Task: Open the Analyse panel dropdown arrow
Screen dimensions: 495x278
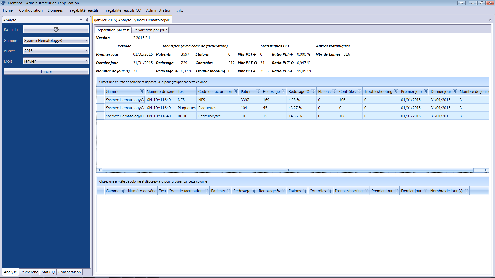Action: (x=81, y=20)
